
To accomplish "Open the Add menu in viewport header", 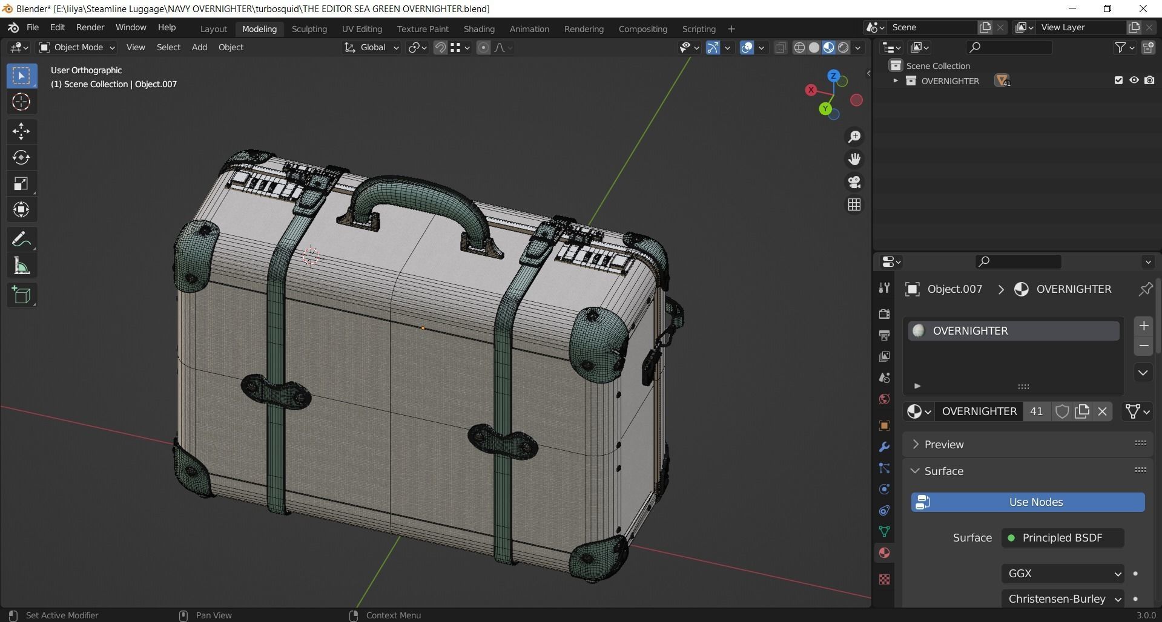I will [x=199, y=47].
